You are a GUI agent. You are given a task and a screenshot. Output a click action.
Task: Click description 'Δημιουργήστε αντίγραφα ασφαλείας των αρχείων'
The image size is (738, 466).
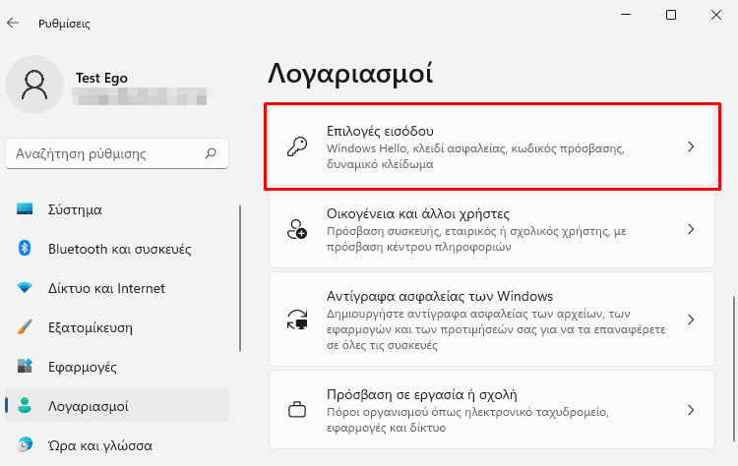pos(463,314)
